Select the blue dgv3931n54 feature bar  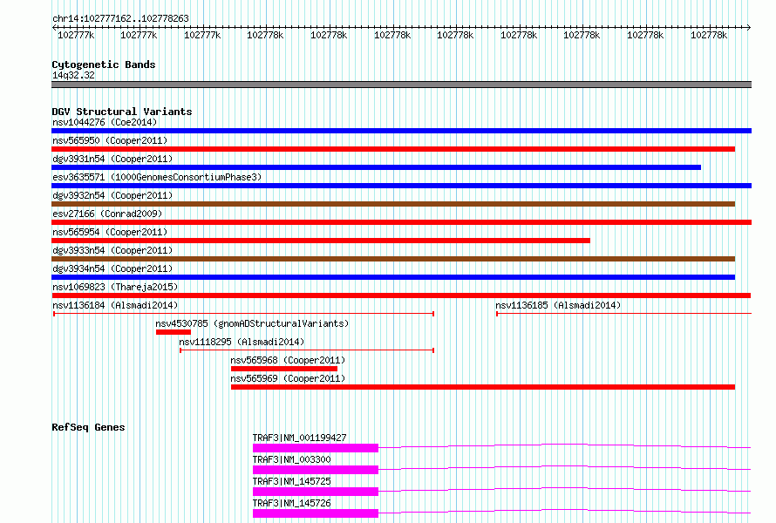pos(376,167)
